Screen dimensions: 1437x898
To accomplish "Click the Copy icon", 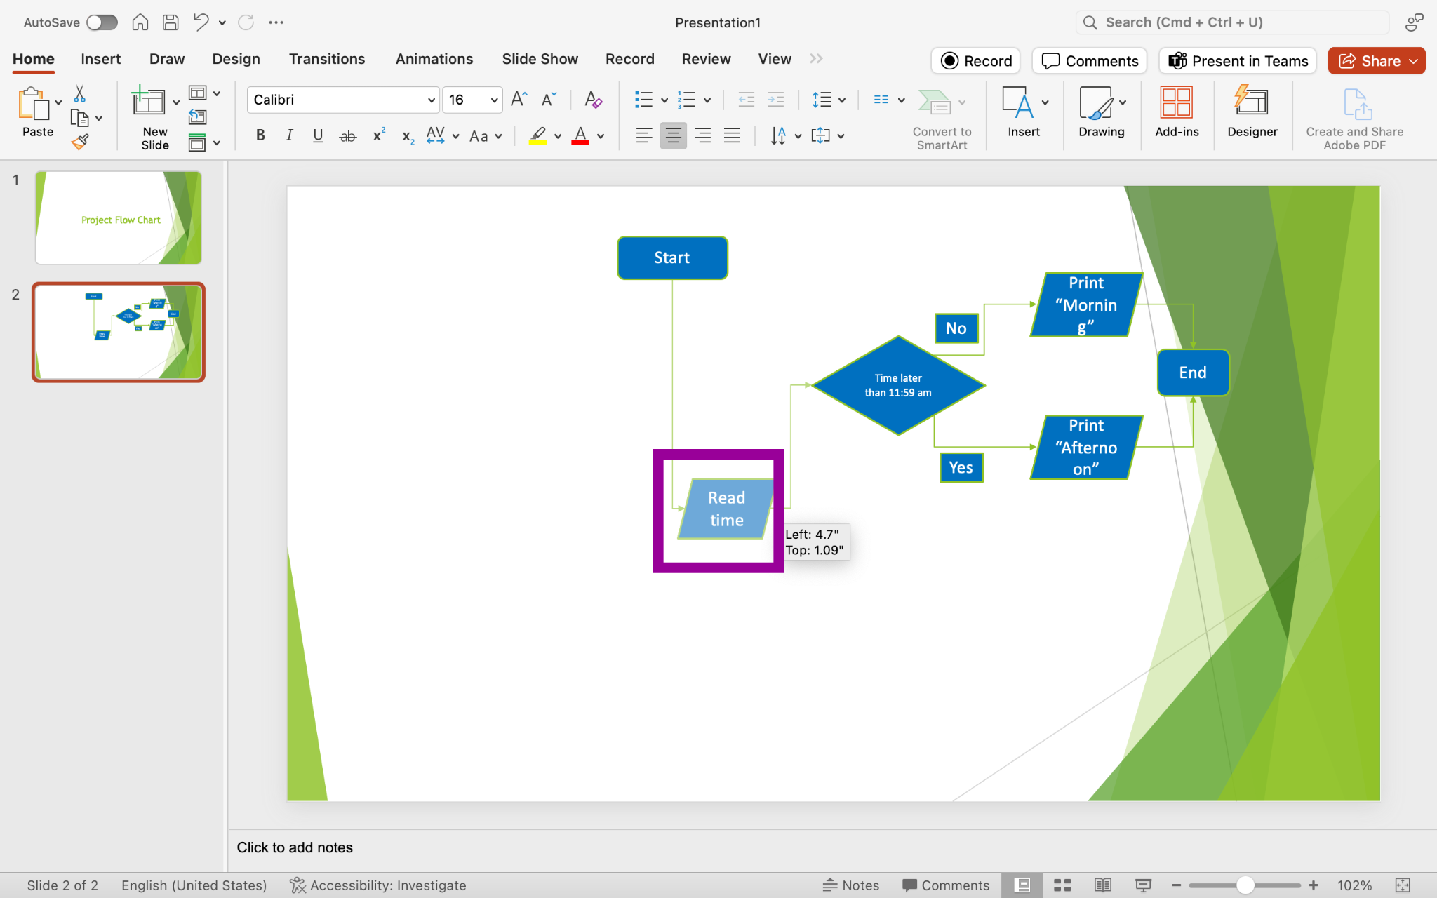I will click(79, 118).
